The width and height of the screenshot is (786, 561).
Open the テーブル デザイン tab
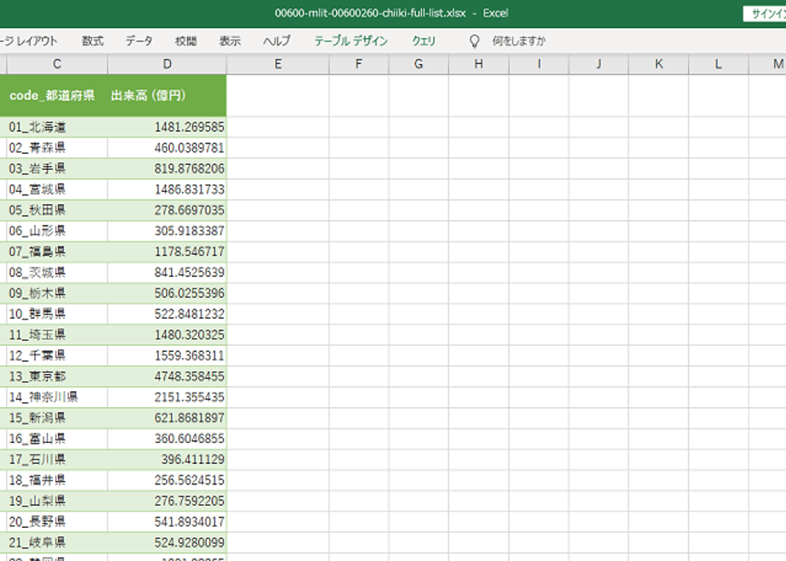[x=350, y=41]
